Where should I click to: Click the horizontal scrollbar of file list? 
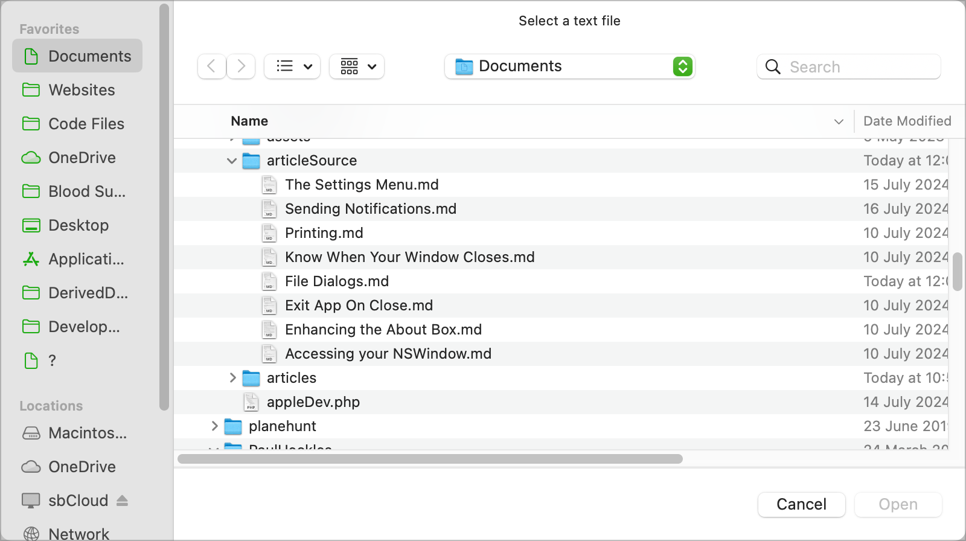point(430,459)
